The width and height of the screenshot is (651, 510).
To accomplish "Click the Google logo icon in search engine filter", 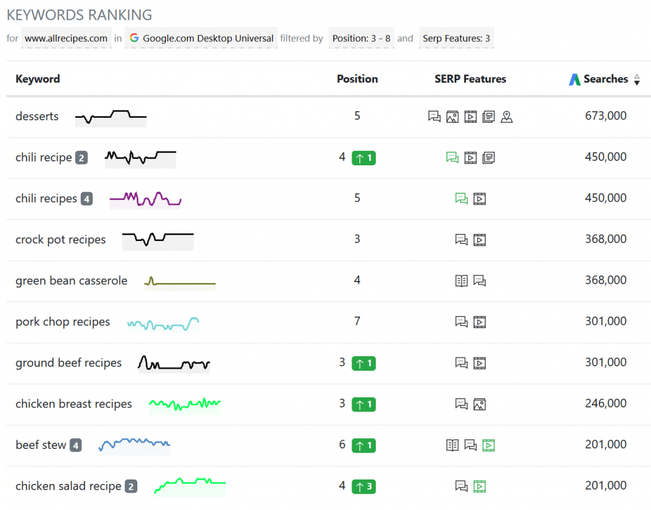I will 134,38.
